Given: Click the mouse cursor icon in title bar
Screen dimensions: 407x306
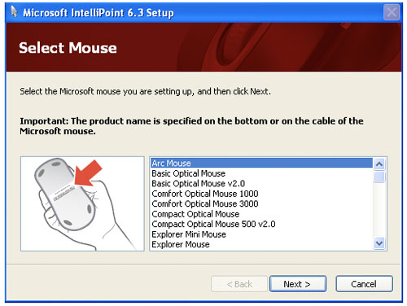Looking at the screenshot, I should click(x=14, y=12).
